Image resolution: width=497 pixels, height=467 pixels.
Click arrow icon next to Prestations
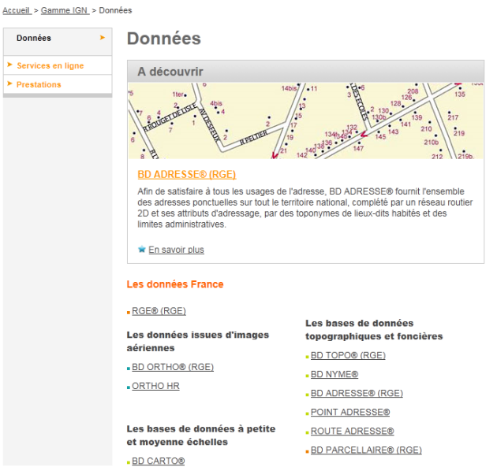click(x=9, y=83)
